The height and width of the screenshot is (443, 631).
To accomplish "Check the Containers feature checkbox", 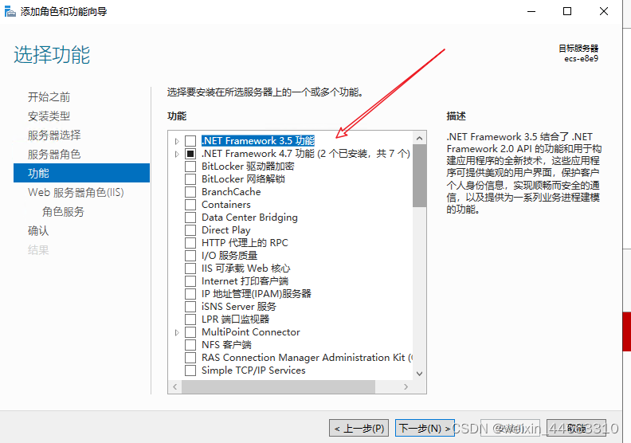I will (190, 205).
